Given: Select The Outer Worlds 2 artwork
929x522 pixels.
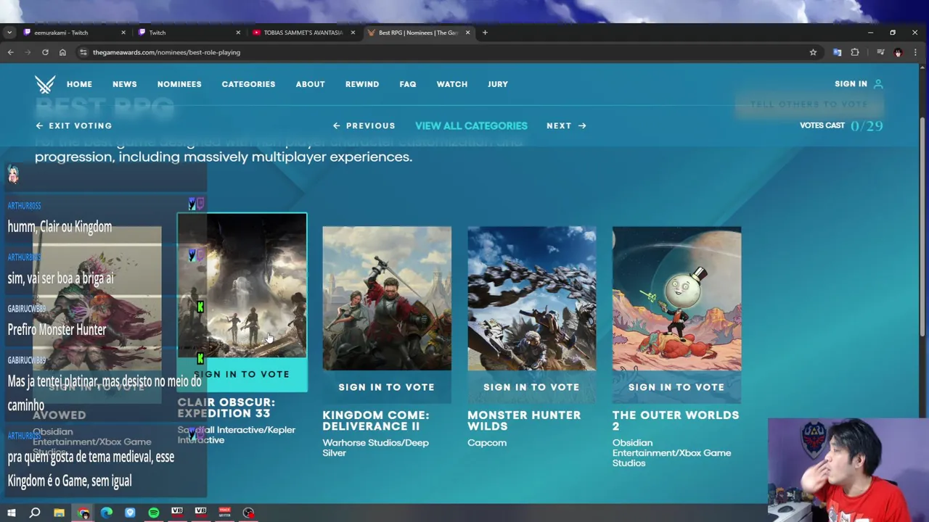Looking at the screenshot, I should click(x=676, y=299).
